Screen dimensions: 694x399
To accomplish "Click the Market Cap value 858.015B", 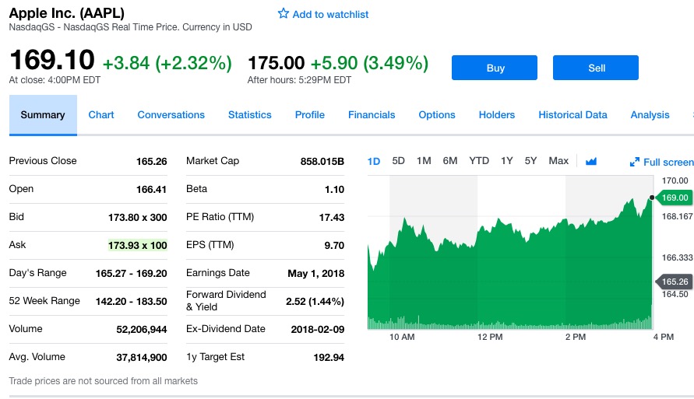I will 322,162.
